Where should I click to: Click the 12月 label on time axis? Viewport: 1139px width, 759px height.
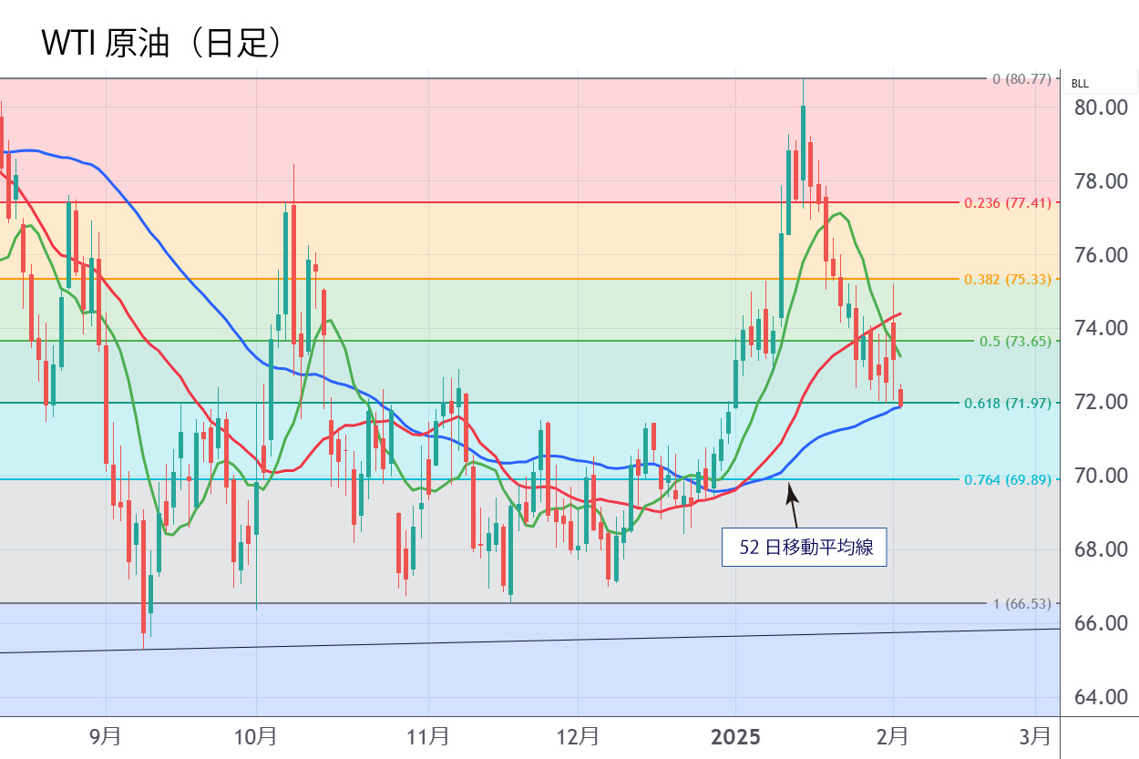[579, 734]
